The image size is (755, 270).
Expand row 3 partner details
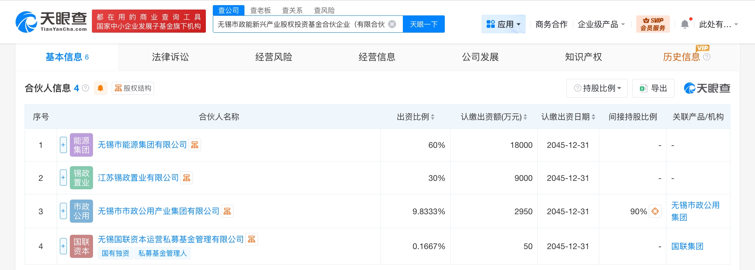click(x=63, y=211)
